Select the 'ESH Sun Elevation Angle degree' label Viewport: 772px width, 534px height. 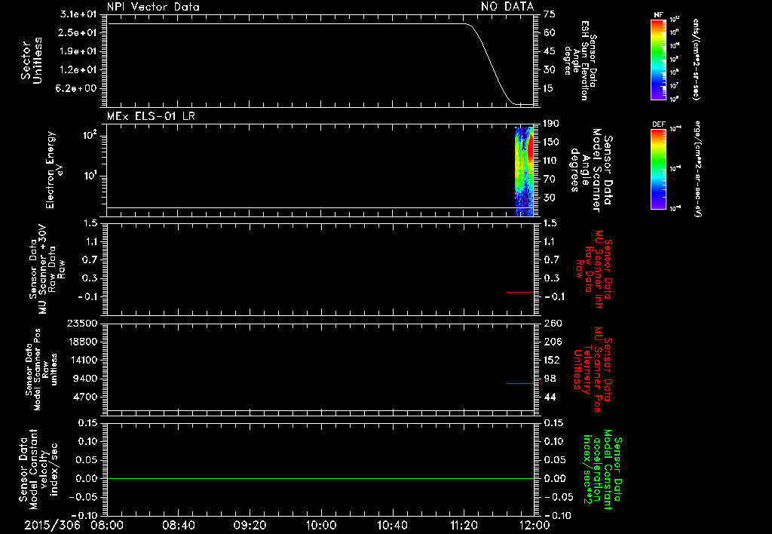point(580,60)
